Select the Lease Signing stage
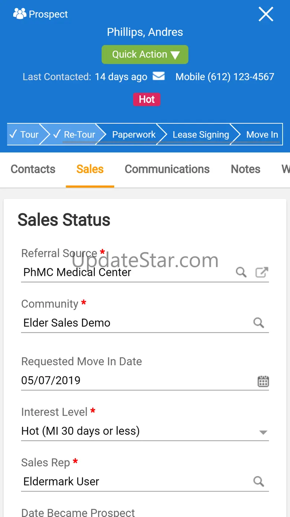Image resolution: width=290 pixels, height=517 pixels. coord(200,135)
